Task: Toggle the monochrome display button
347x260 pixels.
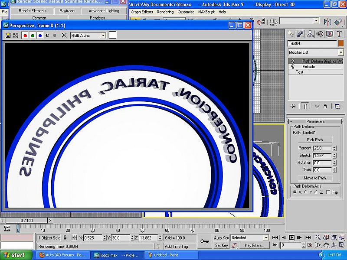Action: point(55,36)
